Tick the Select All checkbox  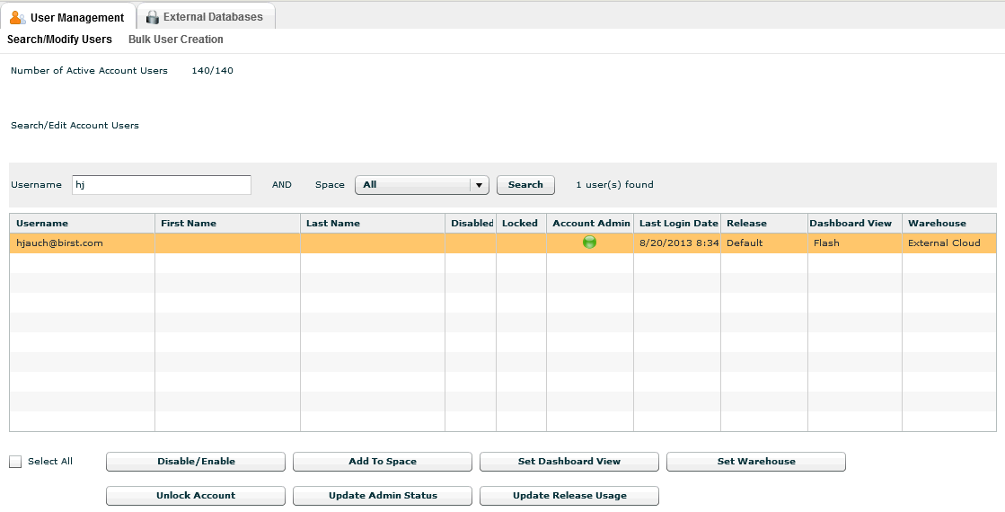point(15,462)
